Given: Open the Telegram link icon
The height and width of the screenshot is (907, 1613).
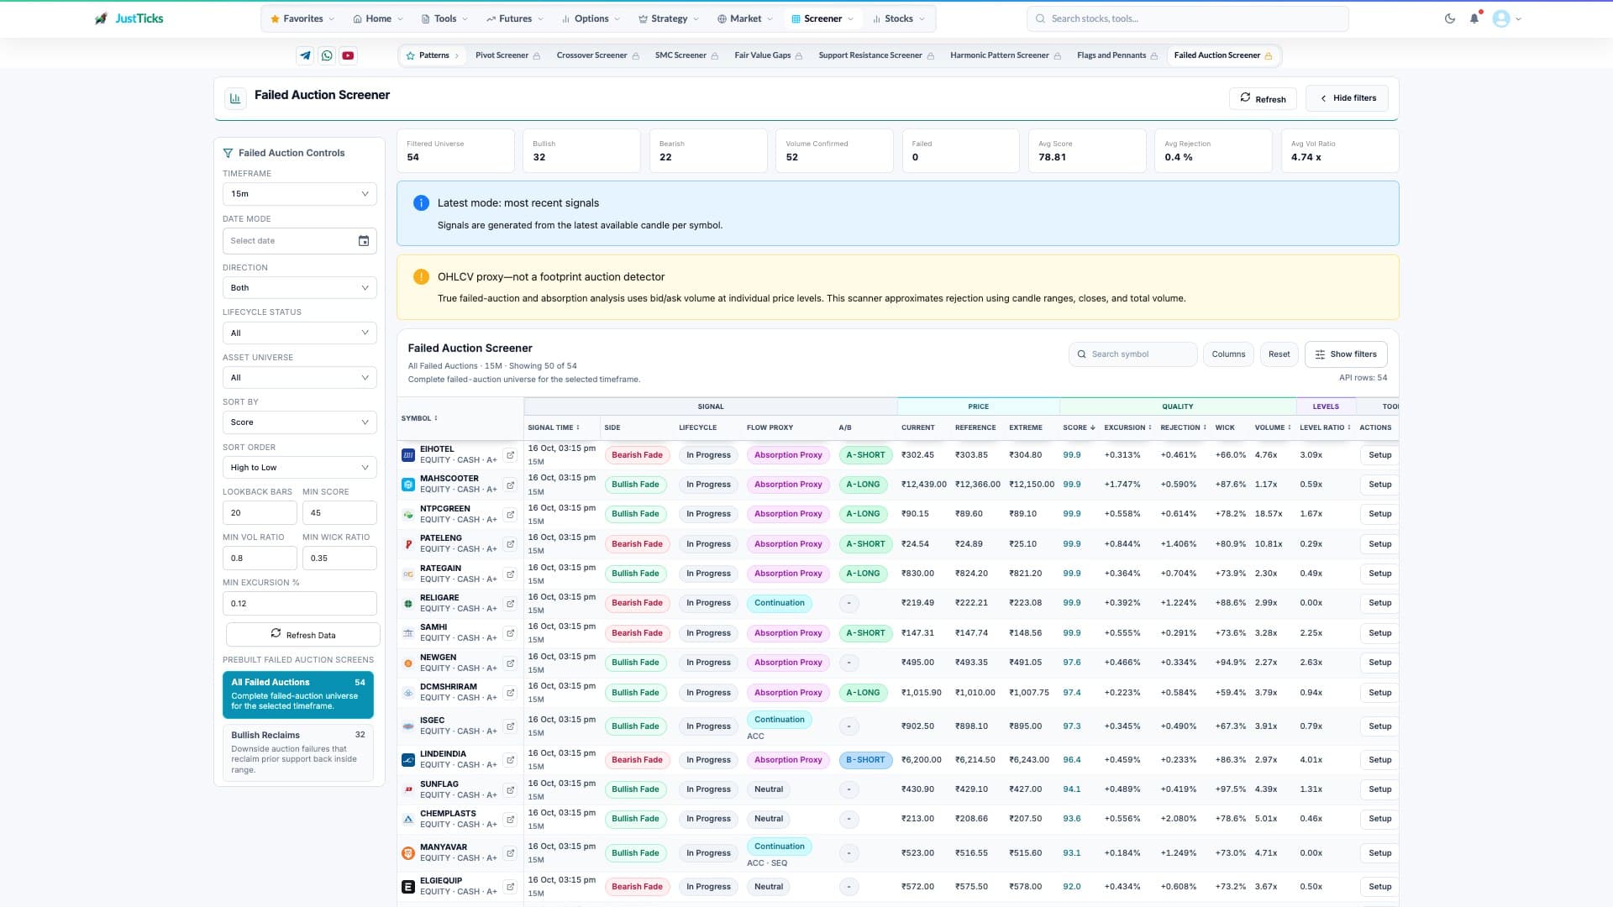Looking at the screenshot, I should pos(305,55).
